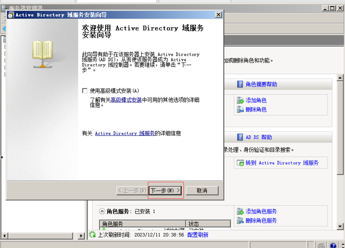345x248 pixels.
Task: Click the blue help icon in status bar
Action: click(333, 245)
